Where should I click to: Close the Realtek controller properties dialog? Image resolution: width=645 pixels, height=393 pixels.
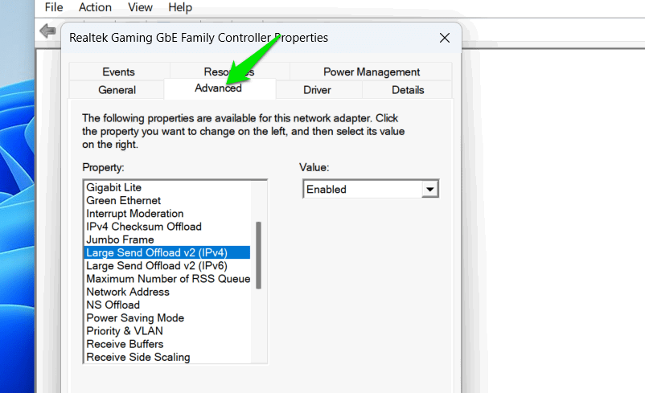point(444,38)
